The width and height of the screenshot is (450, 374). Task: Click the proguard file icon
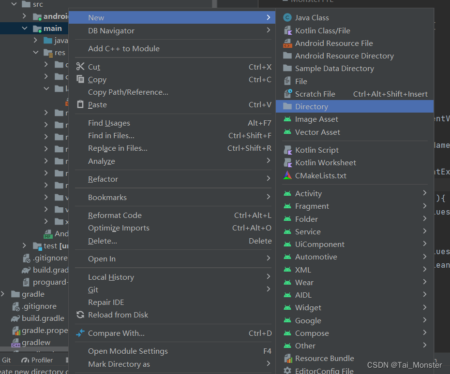point(26,282)
